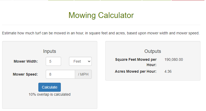Select the Mowing Calculator page title
The height and width of the screenshot is (111, 206).
(x=101, y=15)
